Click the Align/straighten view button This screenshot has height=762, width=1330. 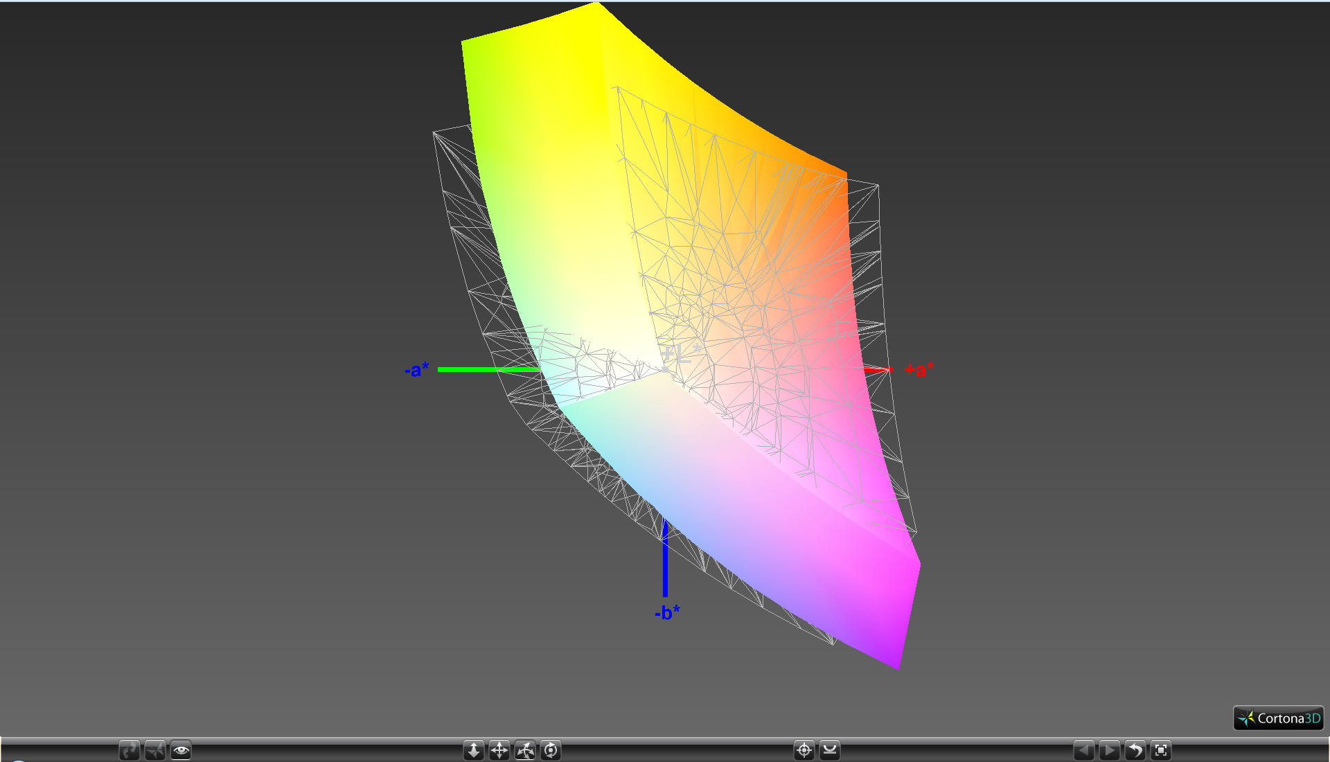tap(830, 750)
